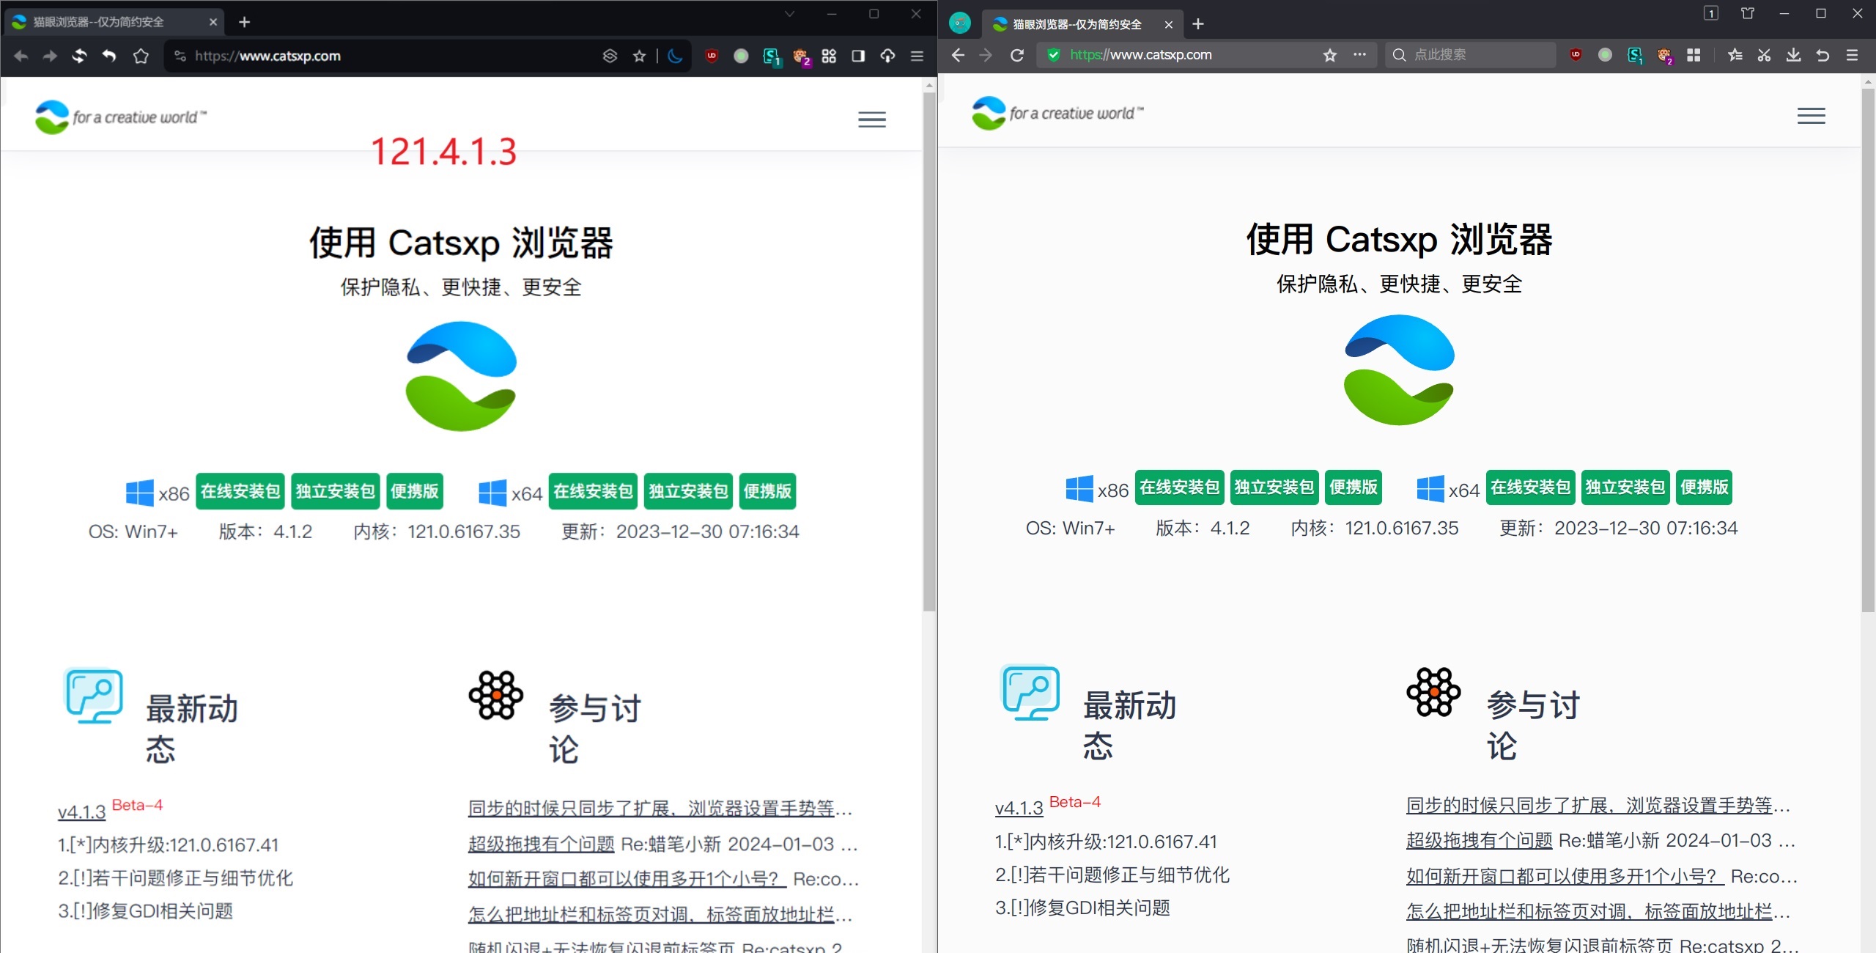Open skin/theme shirt icon in right title bar
The width and height of the screenshot is (1876, 953).
click(x=1748, y=13)
